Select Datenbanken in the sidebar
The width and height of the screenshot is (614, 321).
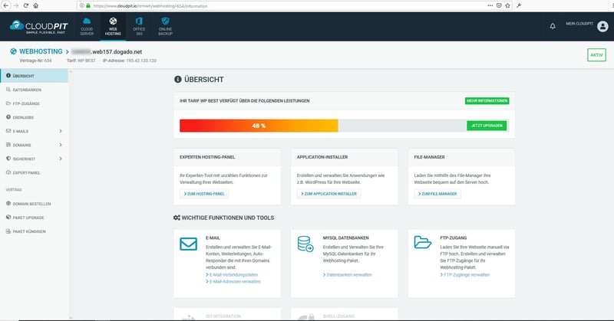[x=27, y=90]
